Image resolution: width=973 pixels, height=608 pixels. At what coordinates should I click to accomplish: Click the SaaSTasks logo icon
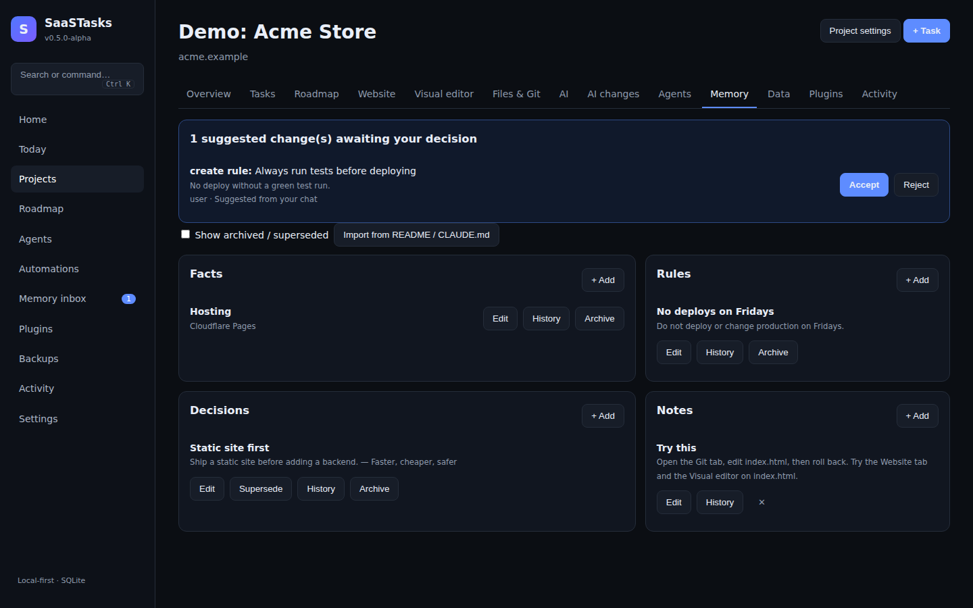click(x=24, y=29)
